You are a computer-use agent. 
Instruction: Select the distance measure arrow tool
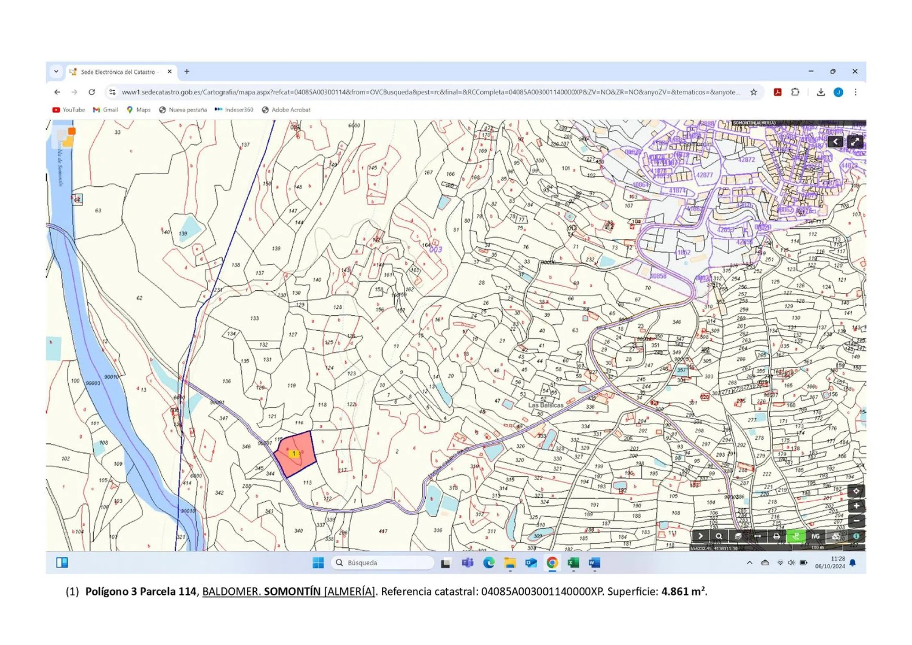(x=757, y=536)
